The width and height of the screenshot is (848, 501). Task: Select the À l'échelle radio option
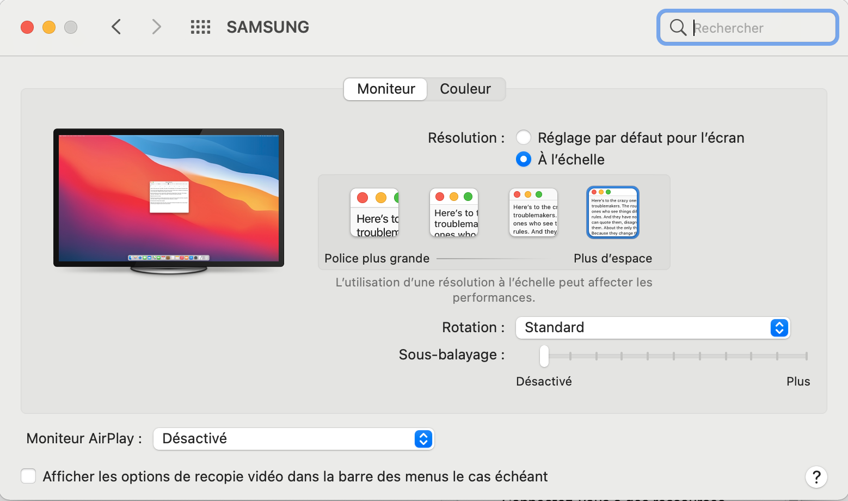(524, 159)
